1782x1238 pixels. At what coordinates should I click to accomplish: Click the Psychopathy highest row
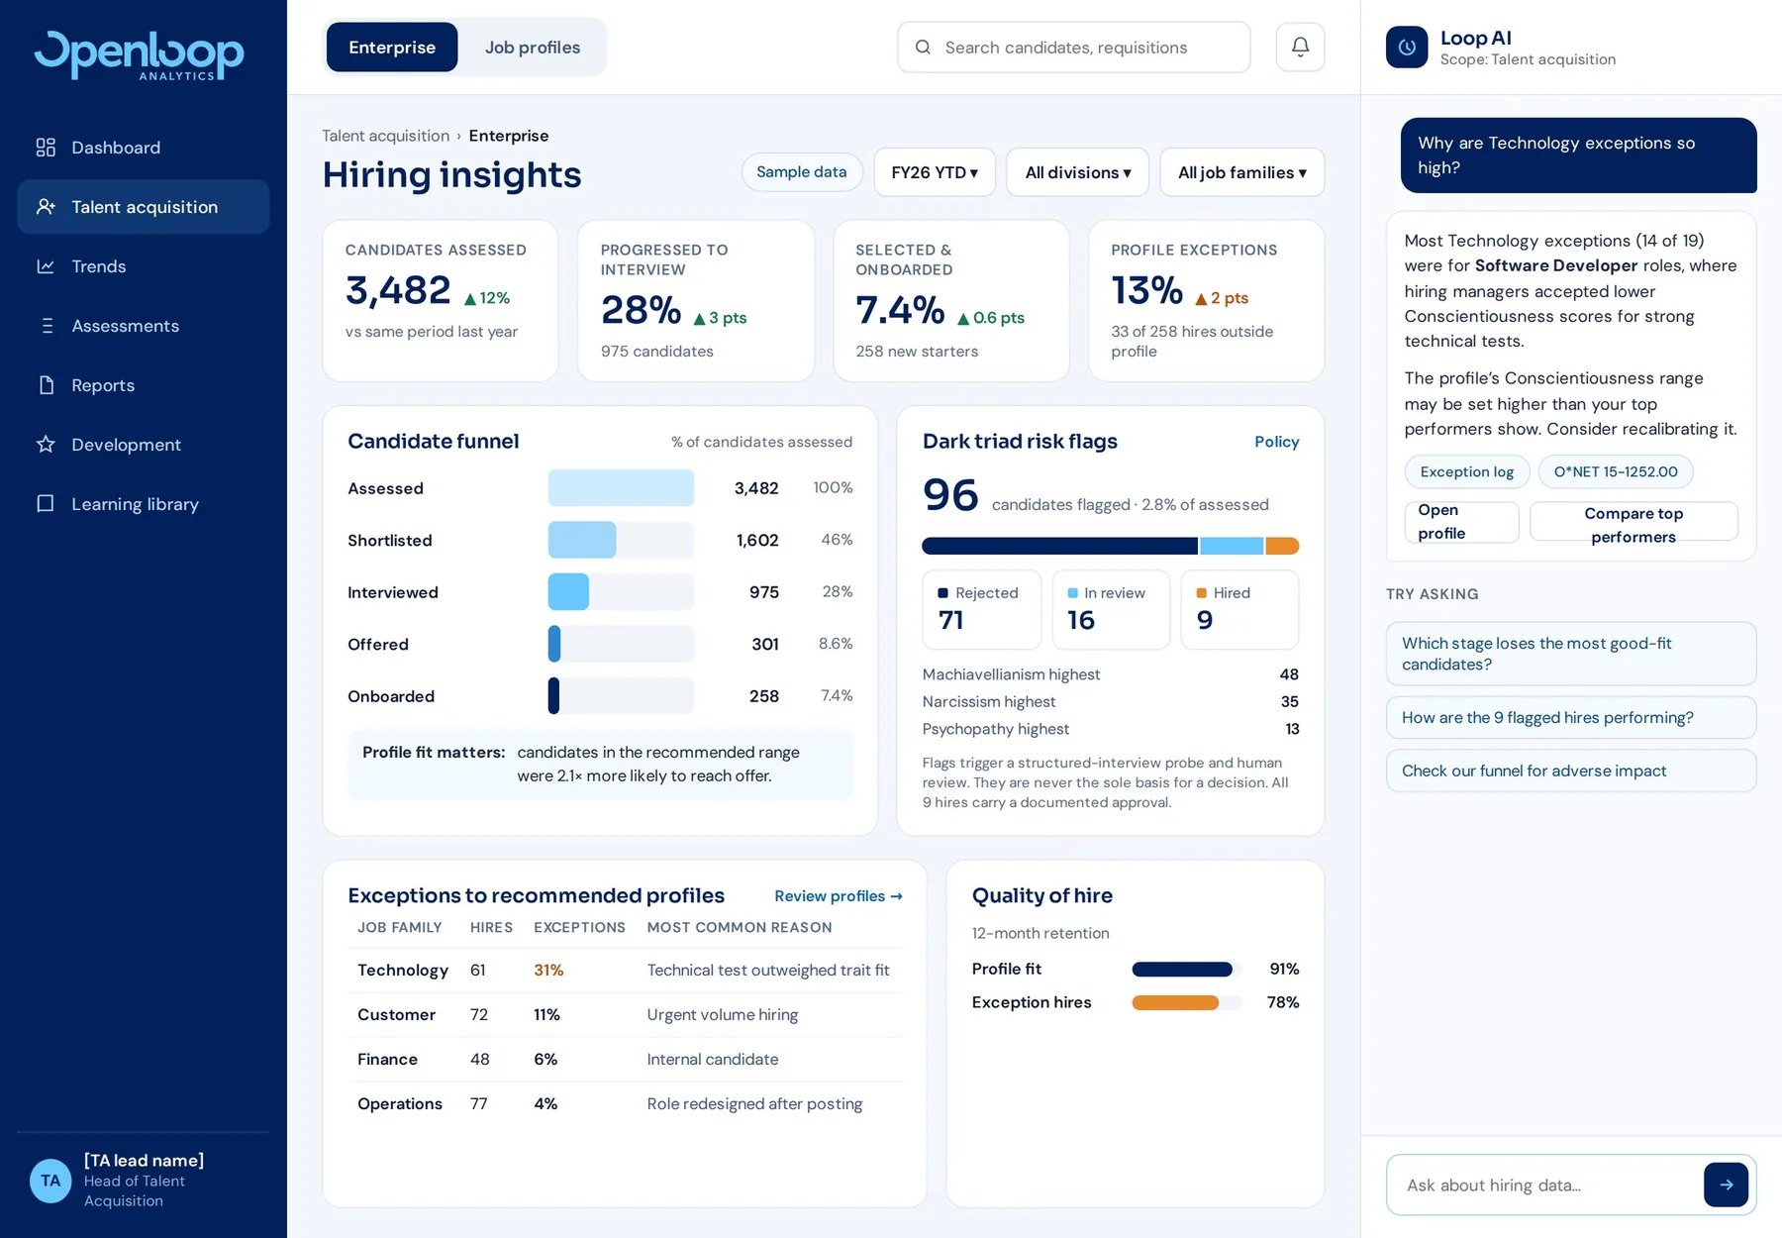(x=1111, y=729)
